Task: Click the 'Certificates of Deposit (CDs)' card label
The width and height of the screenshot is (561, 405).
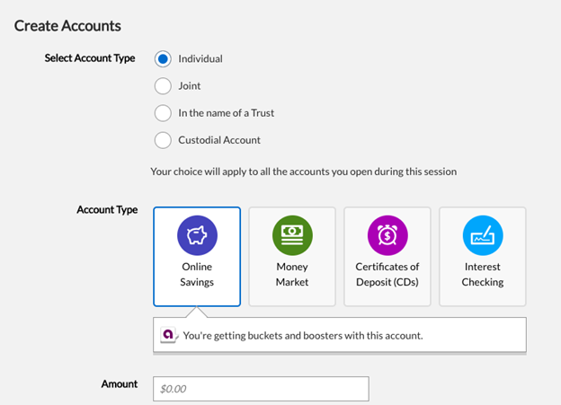Action: click(x=387, y=274)
